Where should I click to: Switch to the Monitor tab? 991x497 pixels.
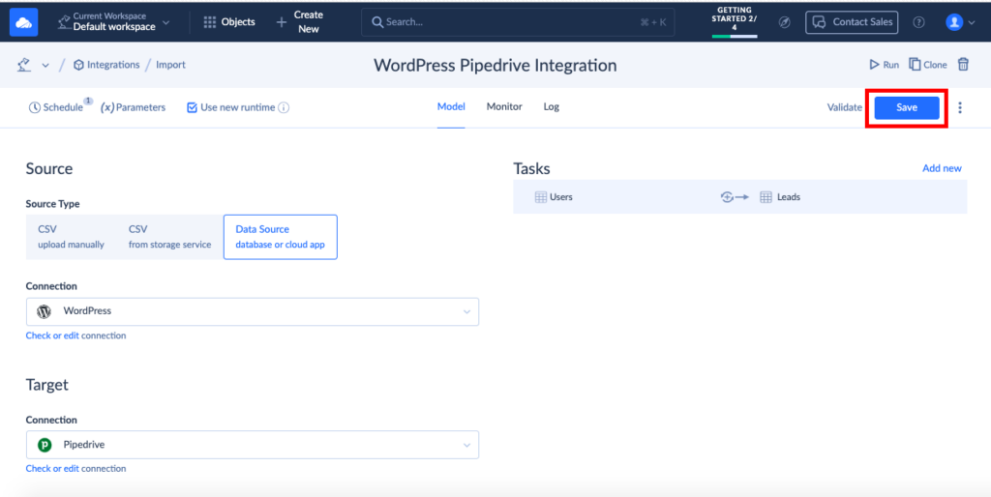point(504,106)
